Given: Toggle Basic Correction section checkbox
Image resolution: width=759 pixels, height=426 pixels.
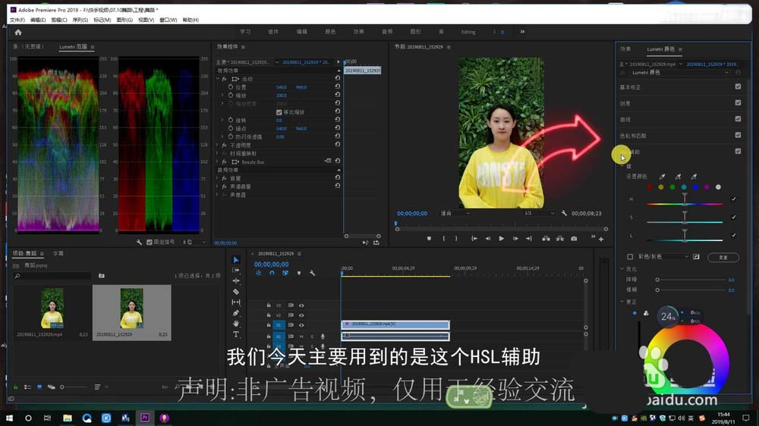Looking at the screenshot, I should click(x=738, y=86).
